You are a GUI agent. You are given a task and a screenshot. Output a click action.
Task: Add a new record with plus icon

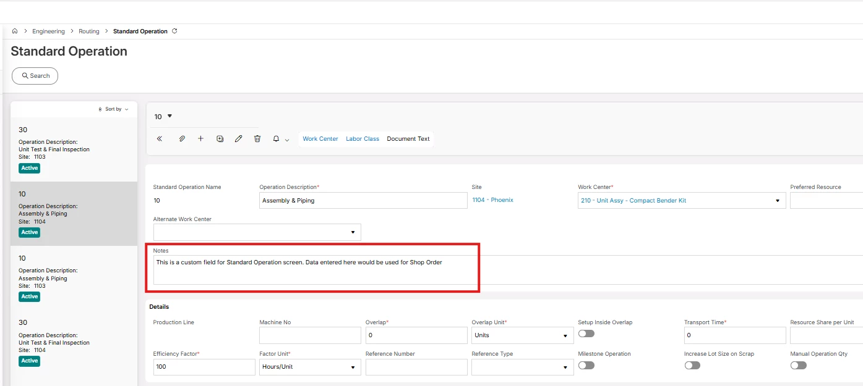[x=200, y=139]
